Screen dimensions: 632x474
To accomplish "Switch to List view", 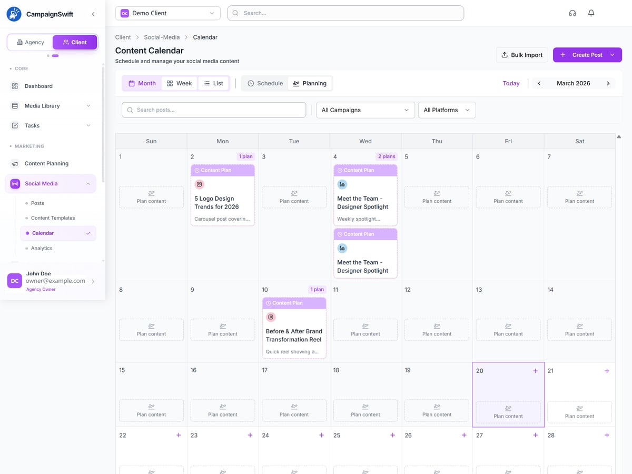I will [213, 83].
